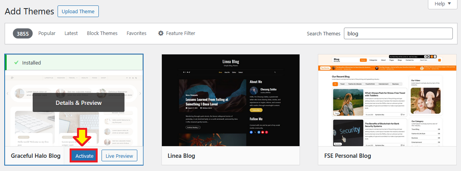
Task: Click the Upload Theme button
Action: 78,11
